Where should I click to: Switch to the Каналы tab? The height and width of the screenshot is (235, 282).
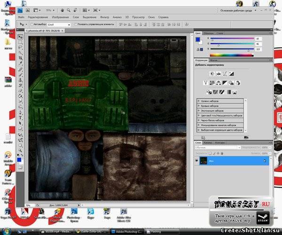click(x=208, y=142)
